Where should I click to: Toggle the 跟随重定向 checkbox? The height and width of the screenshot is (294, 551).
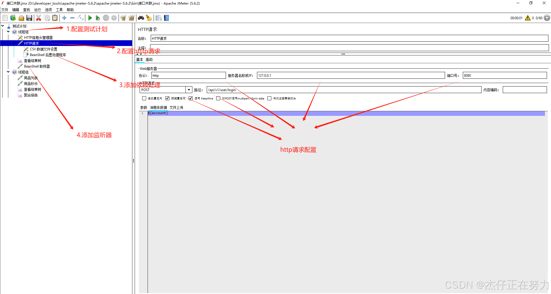point(167,98)
